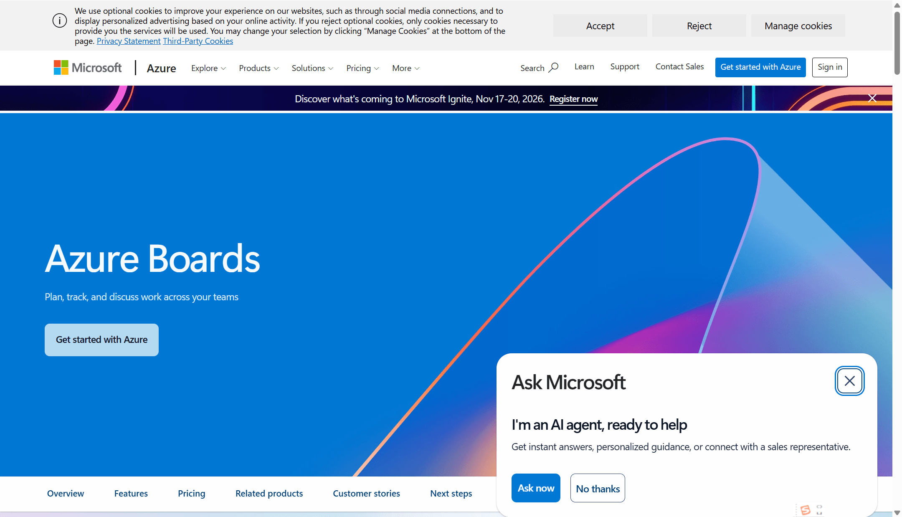Expand the Explore dropdown menu

pos(208,68)
